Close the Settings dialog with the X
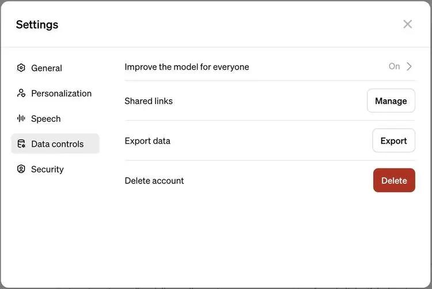Viewport: 432px width, 289px height. (x=408, y=24)
